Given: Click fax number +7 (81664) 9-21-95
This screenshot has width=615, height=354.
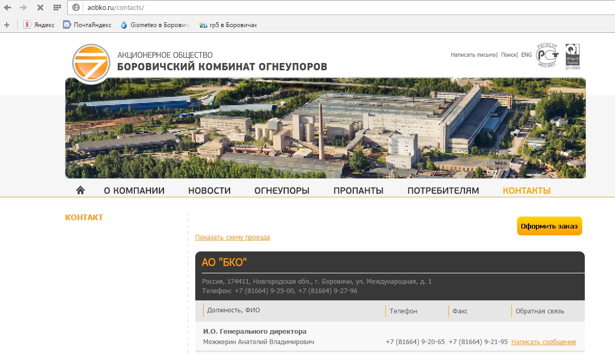Looking at the screenshot, I should pos(478,342).
